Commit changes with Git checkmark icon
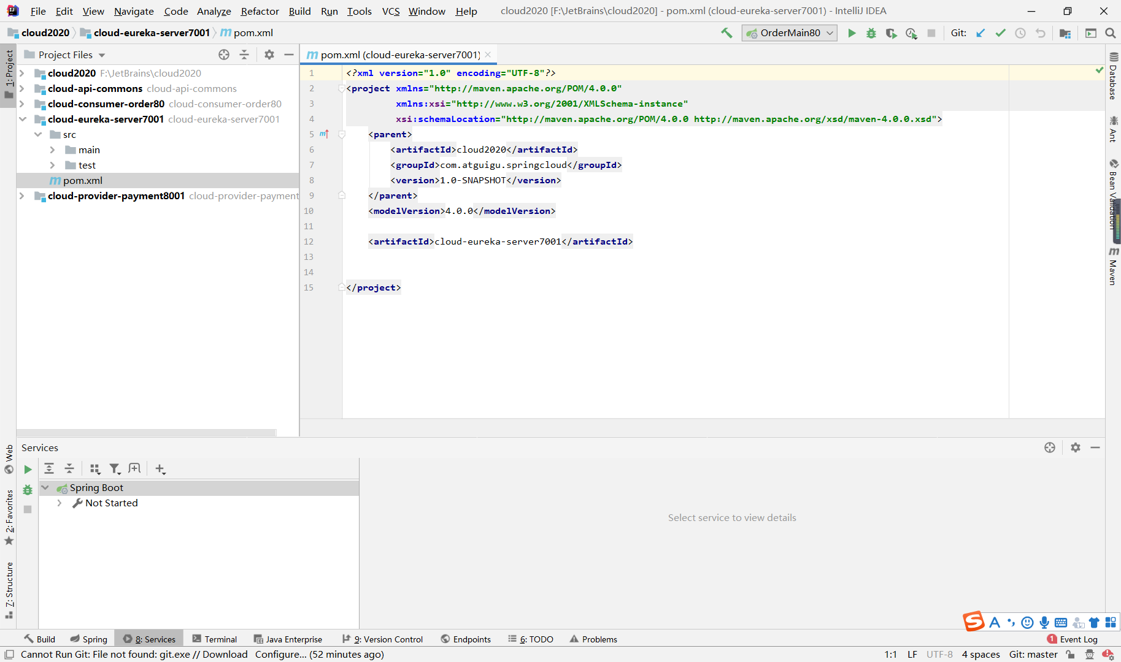 click(x=1000, y=33)
